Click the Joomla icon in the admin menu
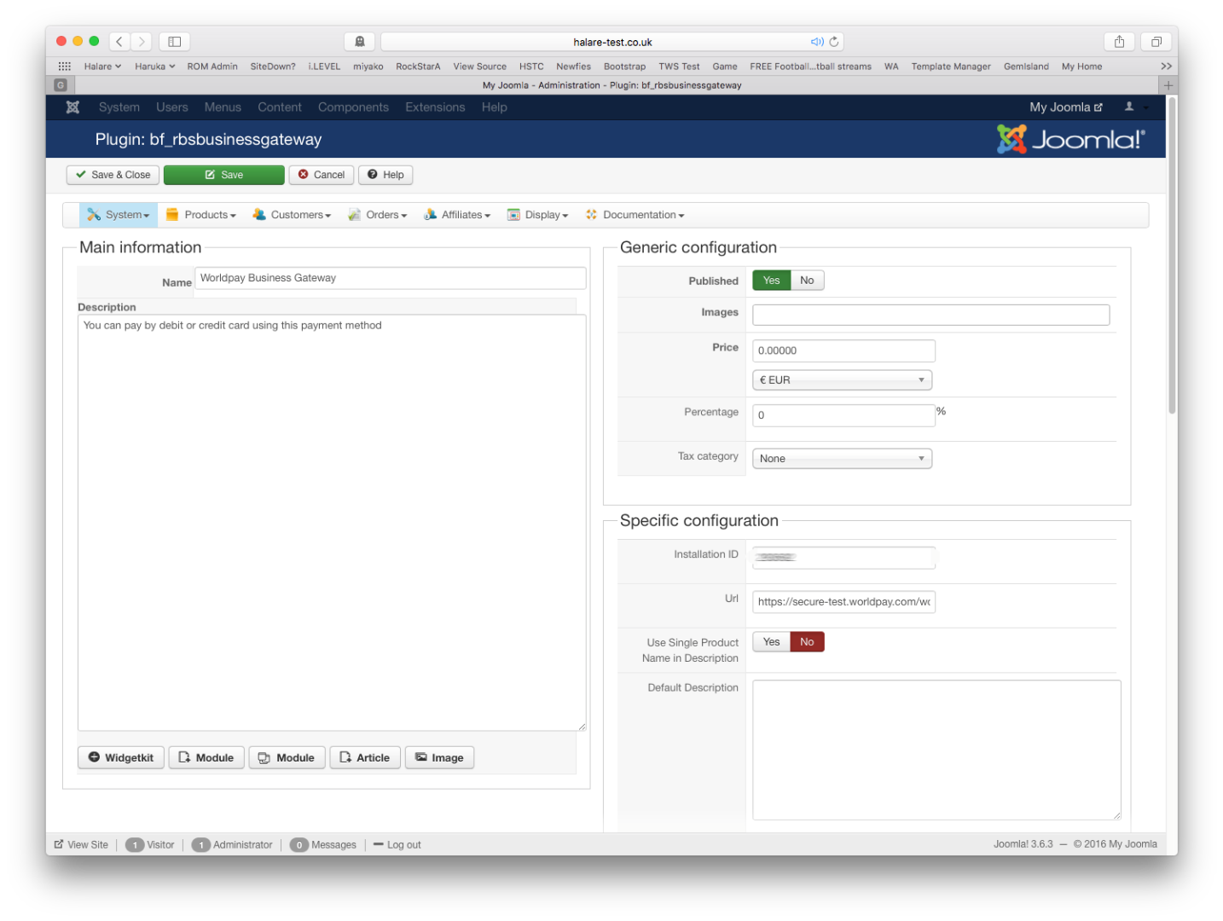The height and width of the screenshot is (921, 1223). pyautogui.click(x=73, y=107)
